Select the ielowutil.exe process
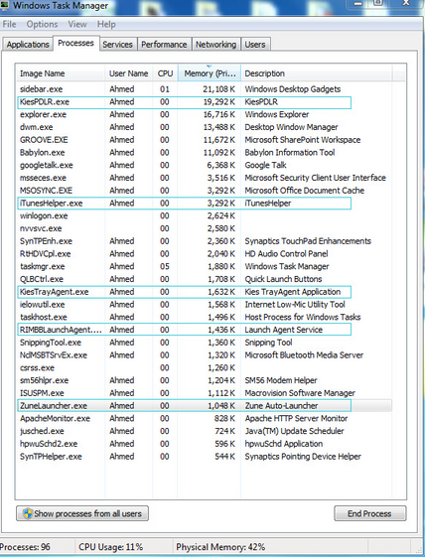Viewport: 425px width, 557px height. [x=204, y=305]
